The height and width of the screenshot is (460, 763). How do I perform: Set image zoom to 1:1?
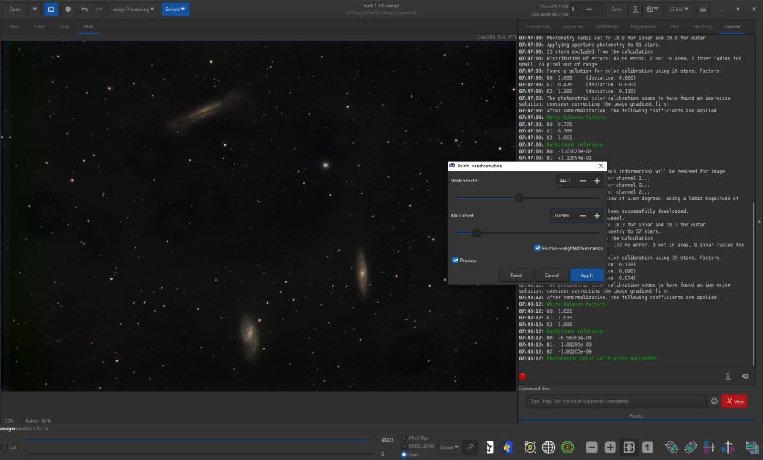pos(648,447)
